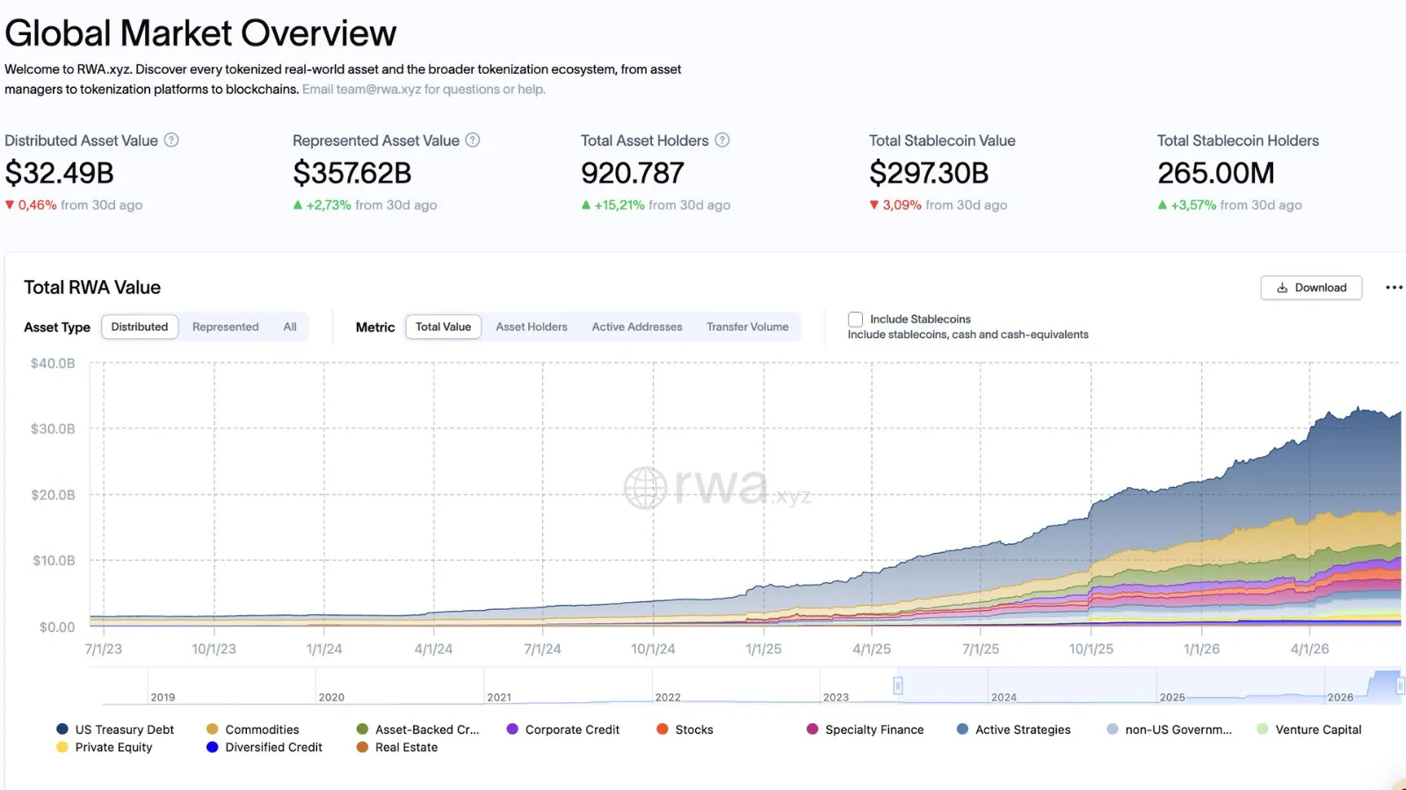The width and height of the screenshot is (1406, 790).
Task: Toggle Specialty Finance legend series
Action: tap(865, 729)
